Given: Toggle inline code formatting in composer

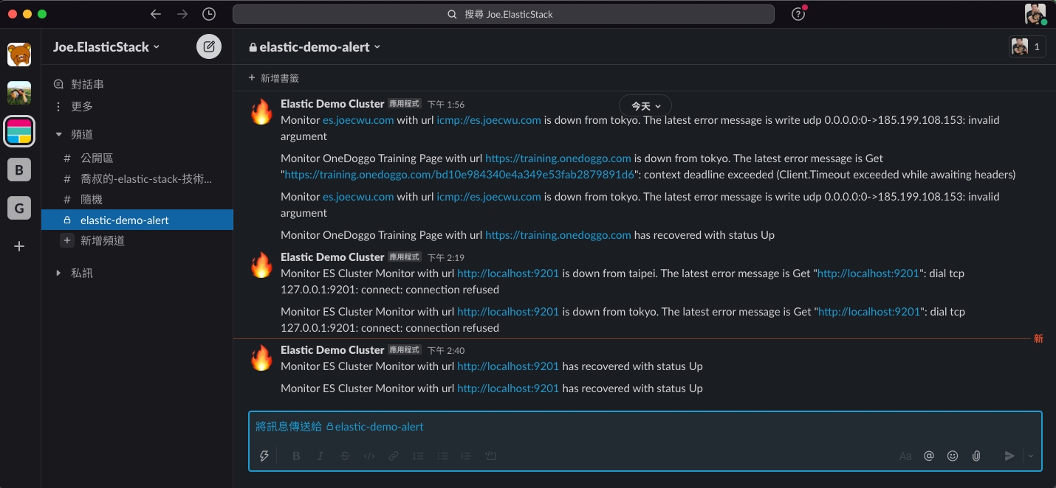Looking at the screenshot, I should 369,456.
